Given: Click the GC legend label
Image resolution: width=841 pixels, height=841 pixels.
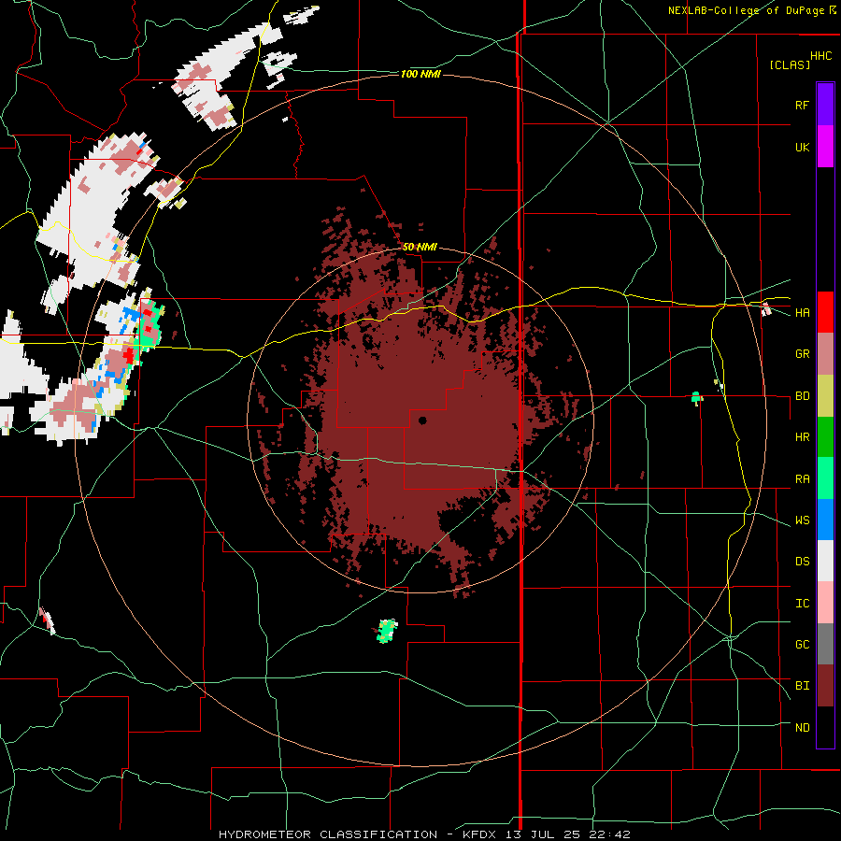Looking at the screenshot, I should coord(802,644).
